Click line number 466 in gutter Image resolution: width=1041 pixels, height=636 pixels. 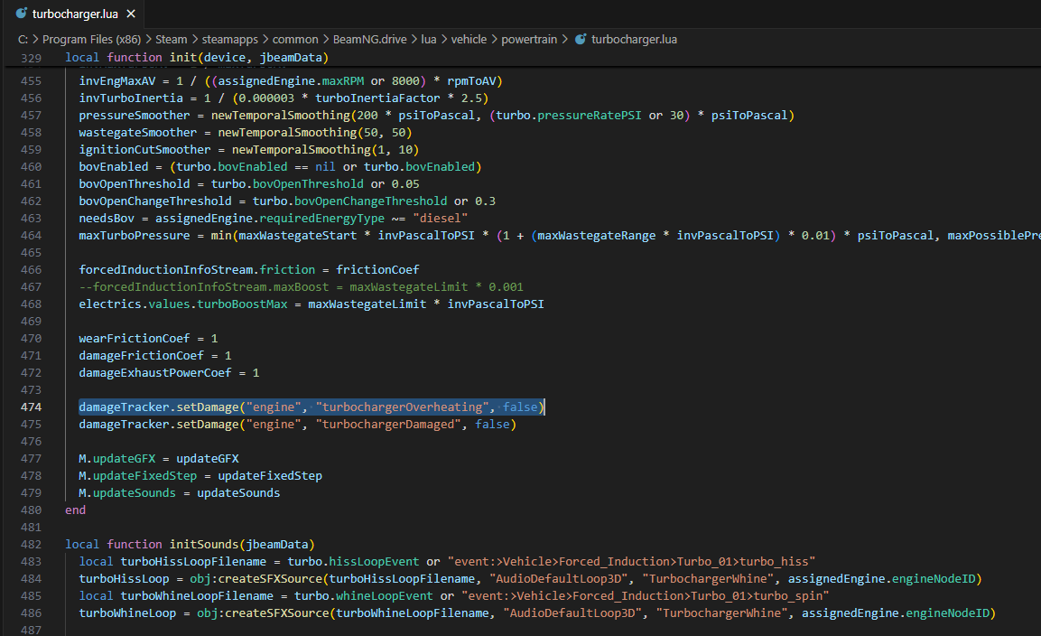click(31, 270)
